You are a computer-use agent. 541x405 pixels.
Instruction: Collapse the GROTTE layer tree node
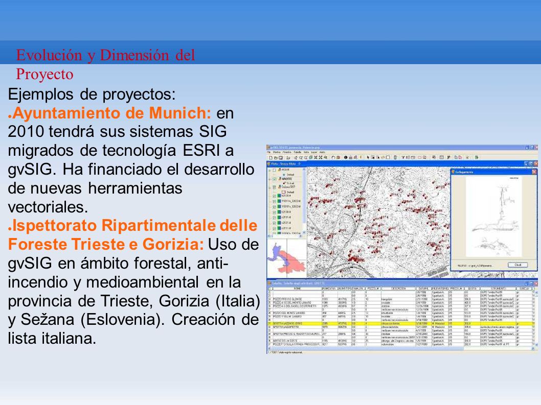click(x=270, y=179)
